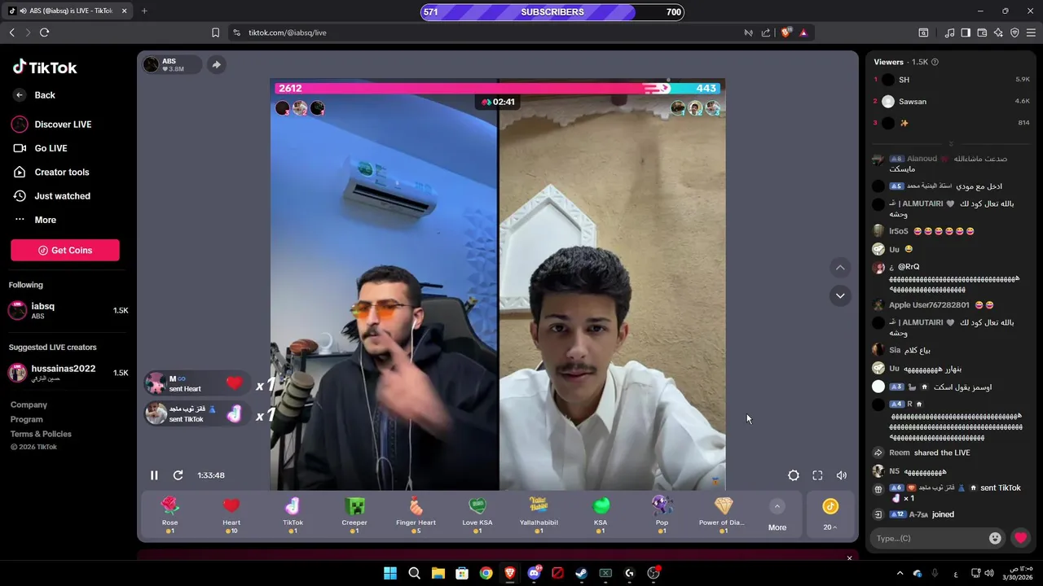
Task: Send the Love KSA gift
Action: [477, 515]
